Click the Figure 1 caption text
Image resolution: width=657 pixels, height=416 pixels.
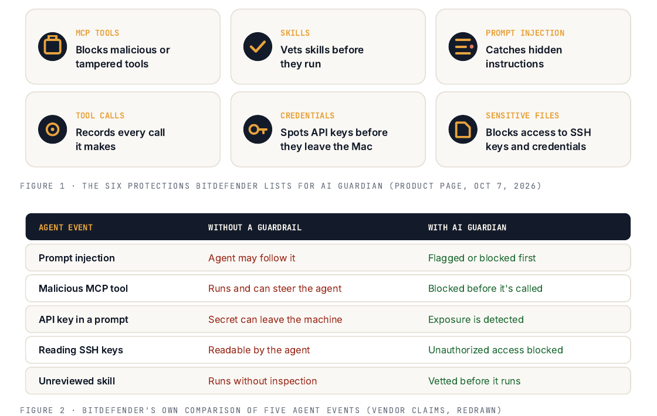(x=281, y=186)
